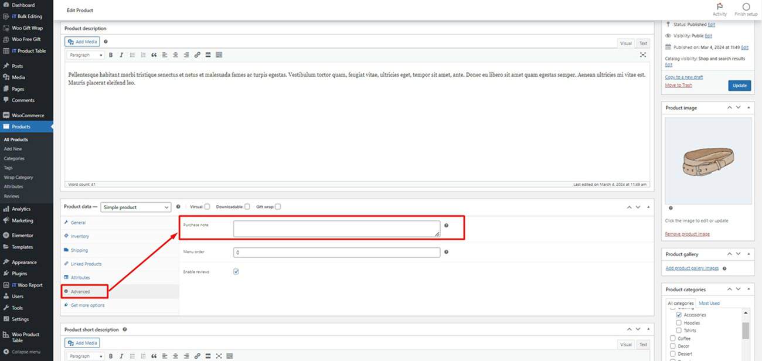Open the Simple product type dropdown
762x361 pixels.
pyautogui.click(x=135, y=207)
